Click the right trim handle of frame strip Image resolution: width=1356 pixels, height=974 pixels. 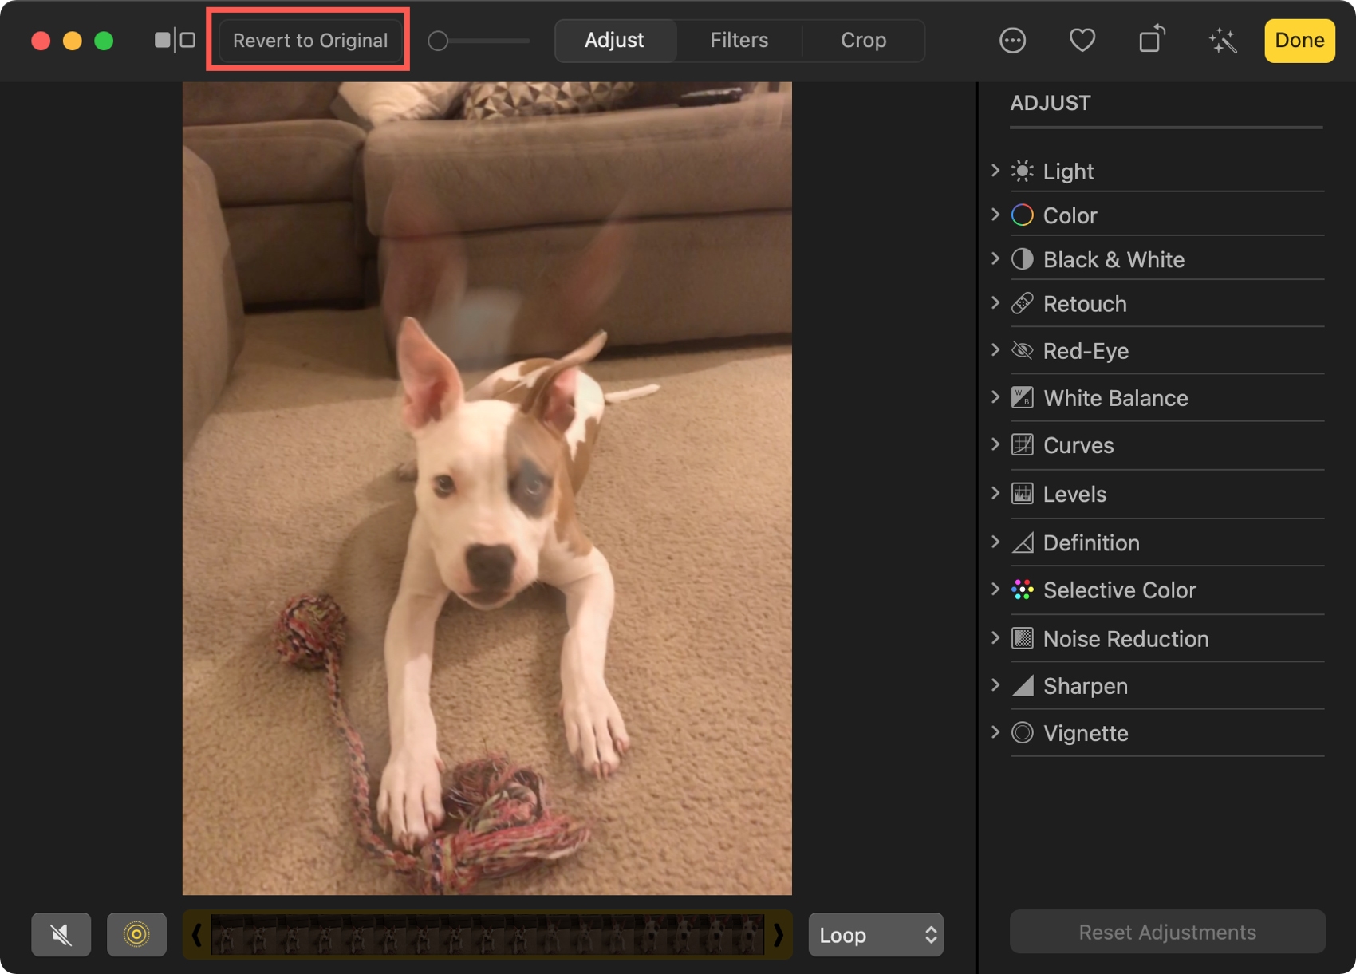[x=778, y=934]
